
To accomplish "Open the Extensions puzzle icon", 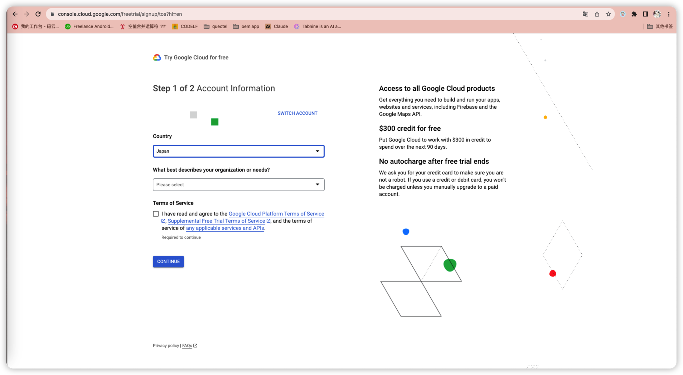I will point(634,14).
